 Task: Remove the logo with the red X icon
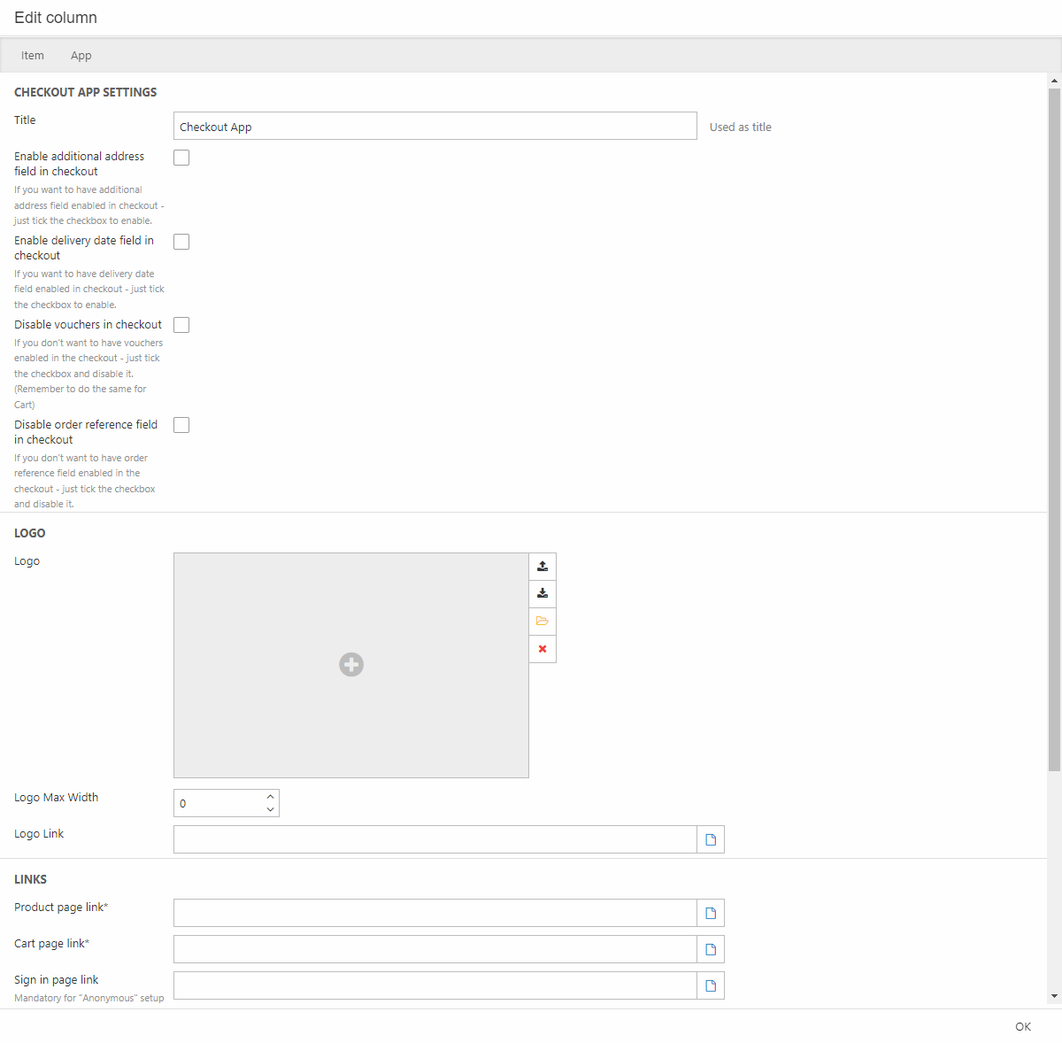[543, 649]
